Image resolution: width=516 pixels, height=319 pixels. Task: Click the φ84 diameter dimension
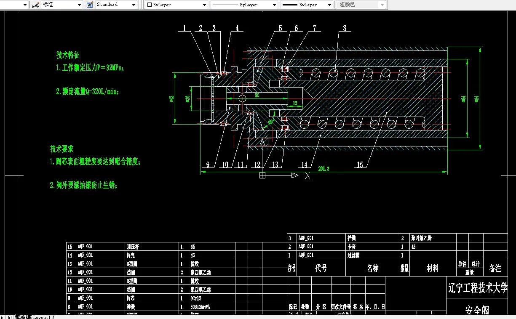coord(476,98)
